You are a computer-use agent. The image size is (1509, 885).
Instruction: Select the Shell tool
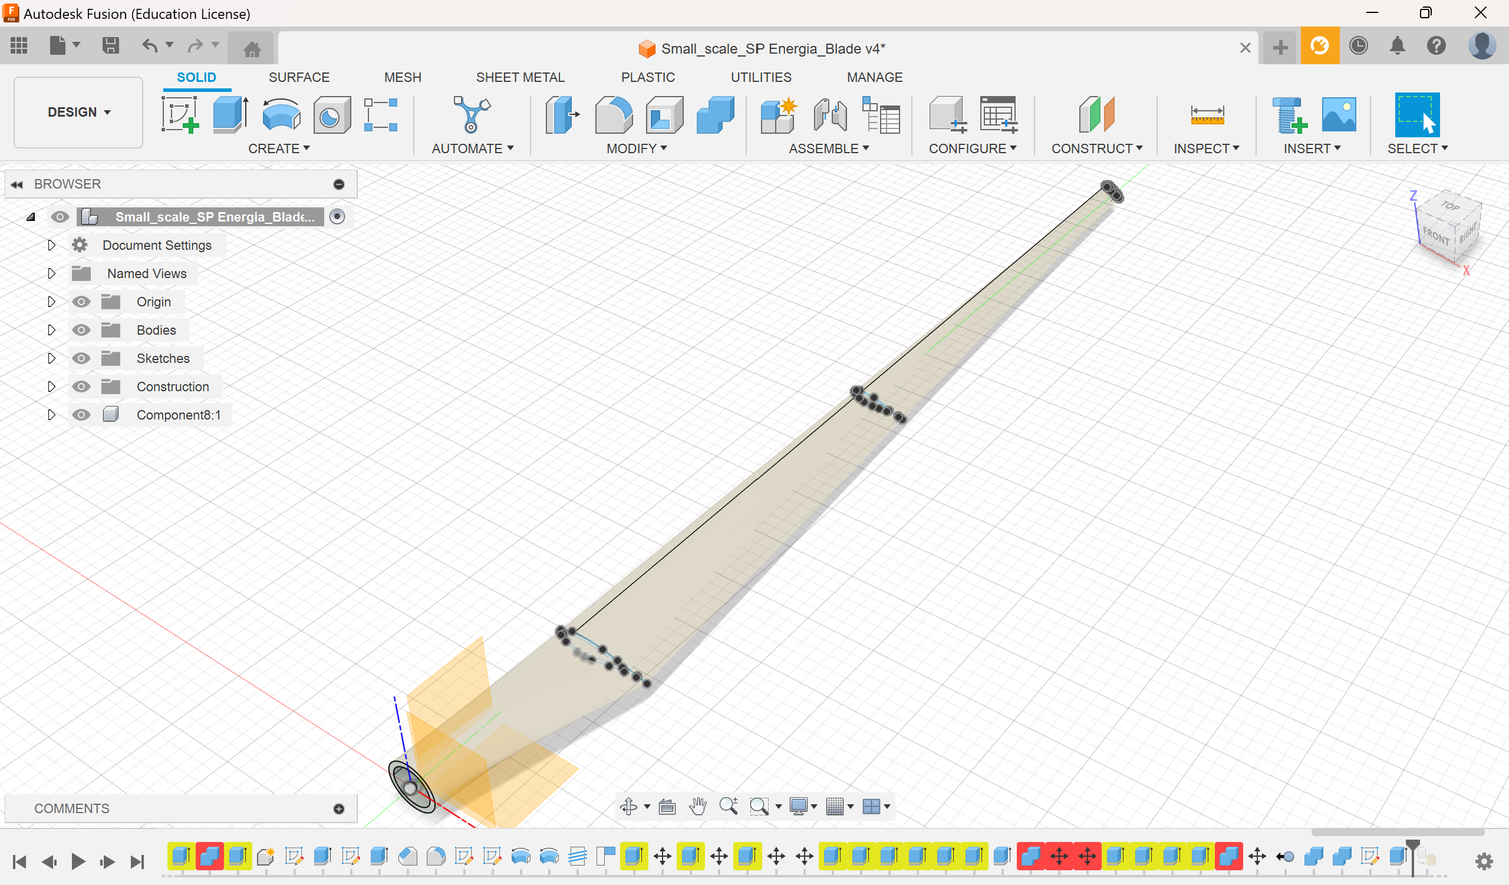664,114
